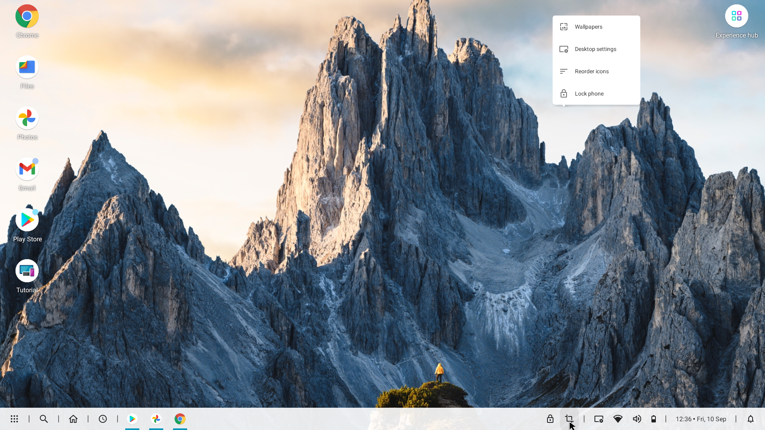Open the Gmail desktop icon
This screenshot has width=765, height=430.
tap(27, 170)
